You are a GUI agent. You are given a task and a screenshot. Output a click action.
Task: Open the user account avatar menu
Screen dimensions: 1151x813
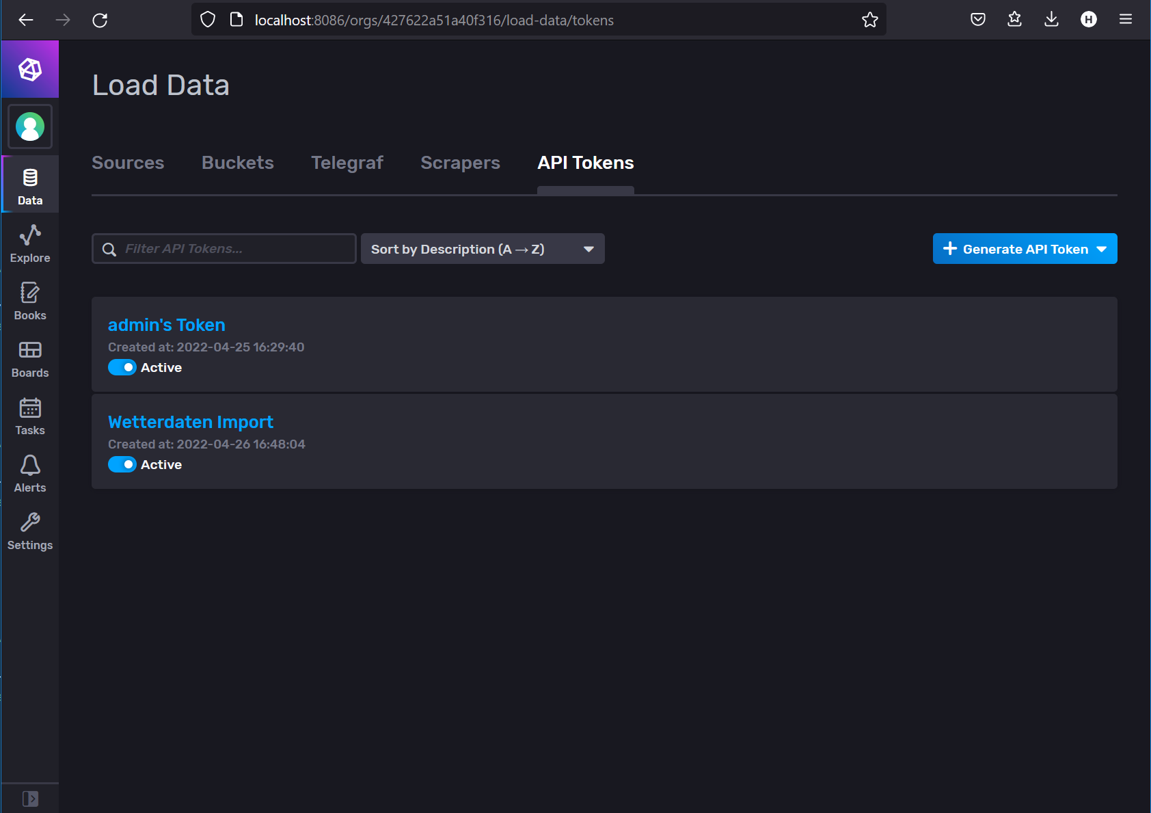coord(30,126)
